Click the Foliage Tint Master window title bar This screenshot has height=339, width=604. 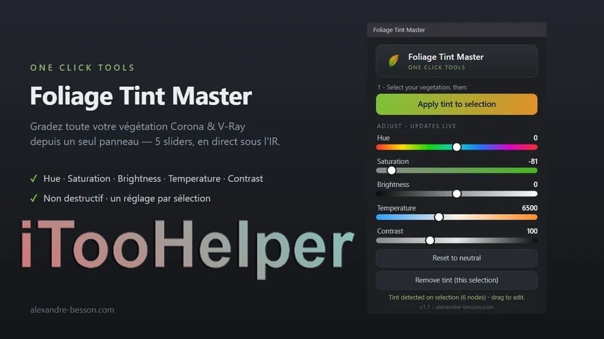click(457, 29)
